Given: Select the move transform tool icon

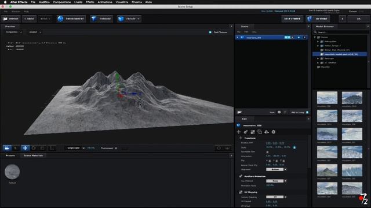Looking at the screenshot, I should (25, 148).
